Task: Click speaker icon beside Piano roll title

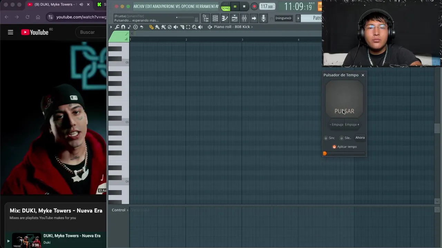Action: tap(210, 27)
